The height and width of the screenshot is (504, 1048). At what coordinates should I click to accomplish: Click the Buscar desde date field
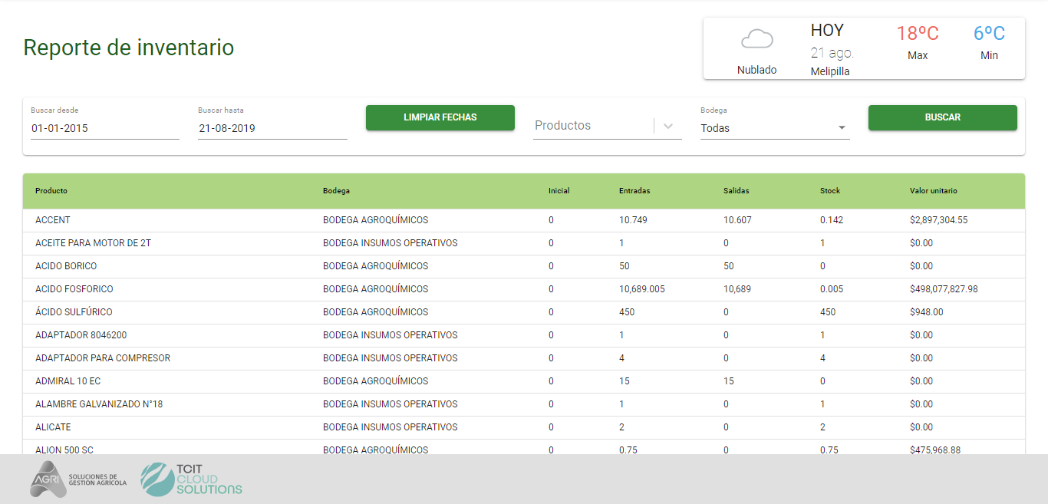[105, 128]
